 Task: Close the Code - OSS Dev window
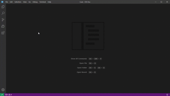click(x=167, y=2)
